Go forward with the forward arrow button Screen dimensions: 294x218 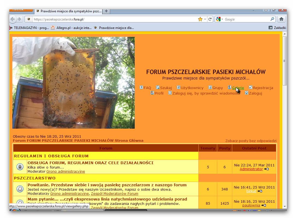19,19
